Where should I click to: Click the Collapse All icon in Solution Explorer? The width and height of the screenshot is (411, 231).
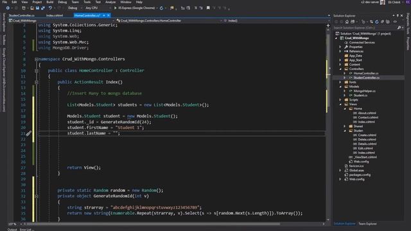(x=382, y=22)
